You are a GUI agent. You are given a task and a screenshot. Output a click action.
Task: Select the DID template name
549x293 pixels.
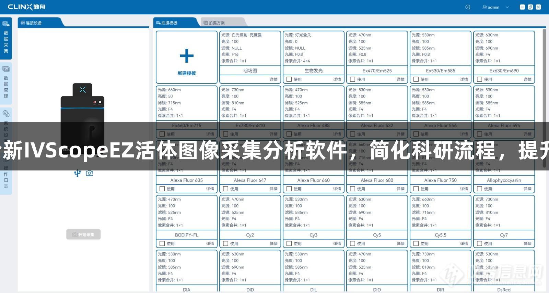coord(250,290)
